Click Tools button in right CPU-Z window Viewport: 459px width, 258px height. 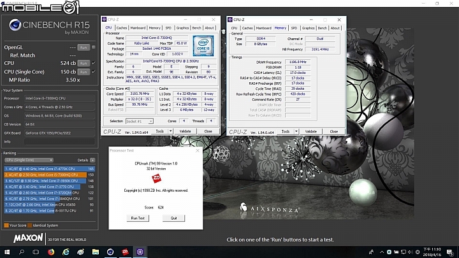coord(286,132)
